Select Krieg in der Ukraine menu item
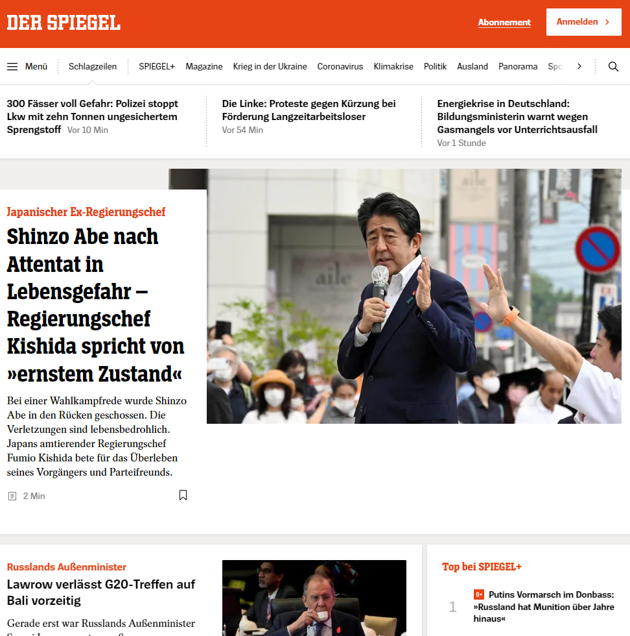The image size is (630, 636). (x=270, y=66)
